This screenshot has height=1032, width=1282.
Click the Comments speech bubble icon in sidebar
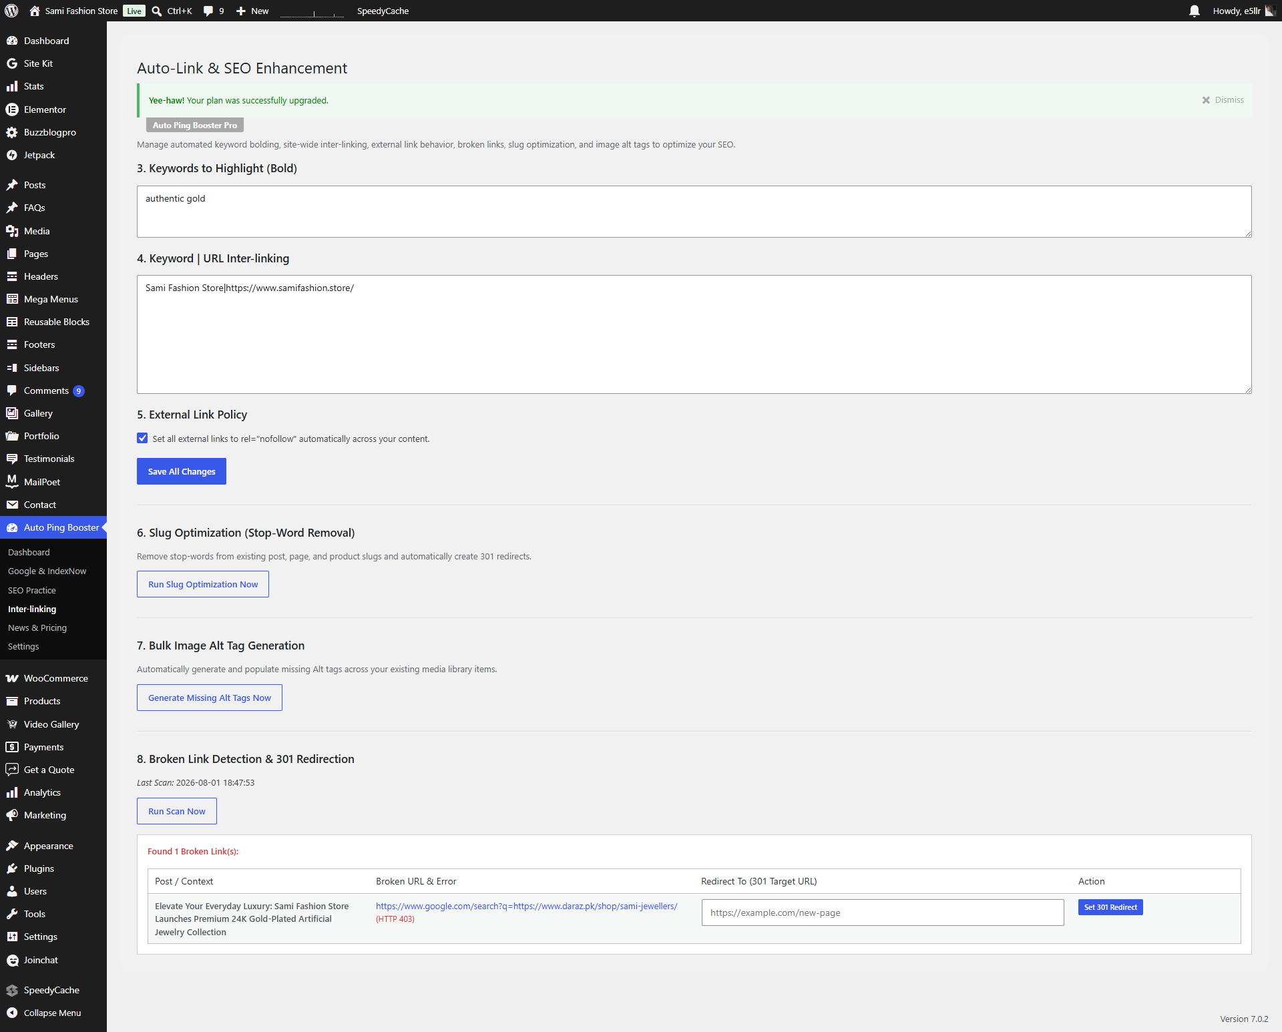point(12,391)
